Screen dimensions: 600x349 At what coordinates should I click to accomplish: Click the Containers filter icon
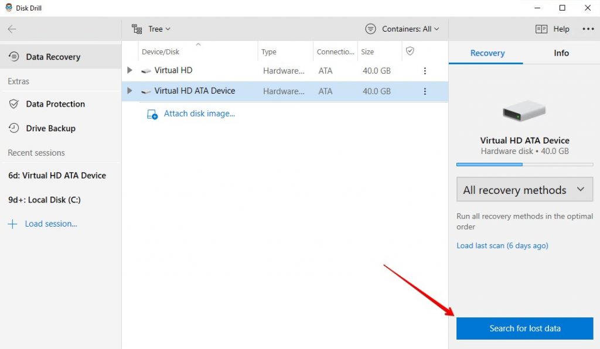pyautogui.click(x=370, y=28)
